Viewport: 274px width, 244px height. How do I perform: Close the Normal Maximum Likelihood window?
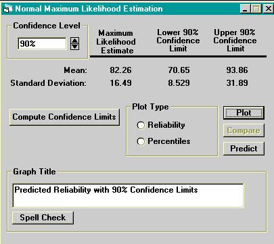[x=268, y=9]
